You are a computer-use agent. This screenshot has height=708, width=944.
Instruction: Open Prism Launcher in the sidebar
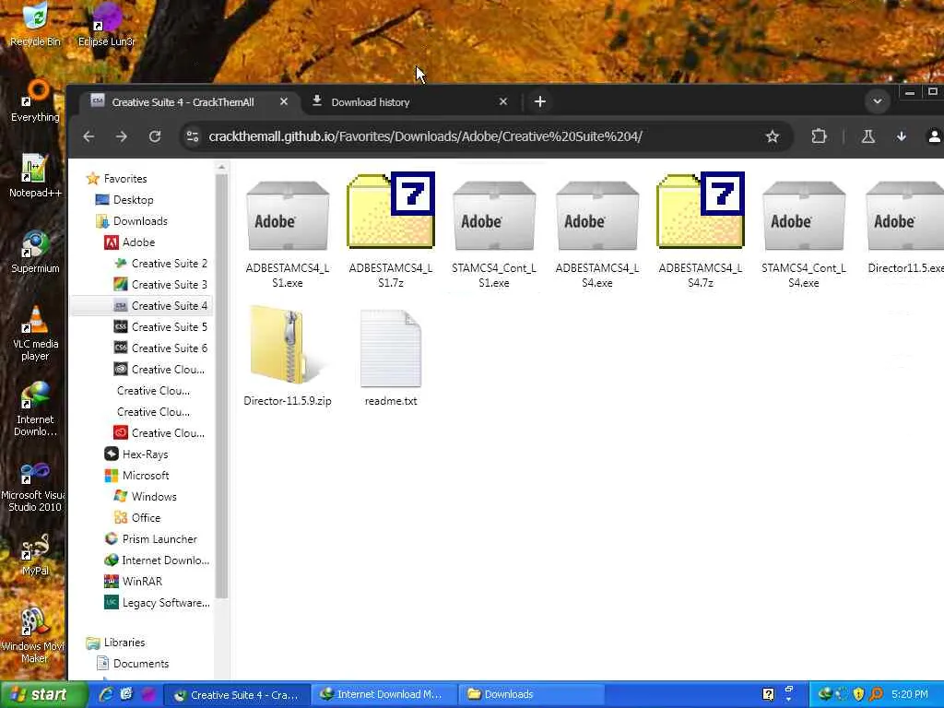point(151,538)
